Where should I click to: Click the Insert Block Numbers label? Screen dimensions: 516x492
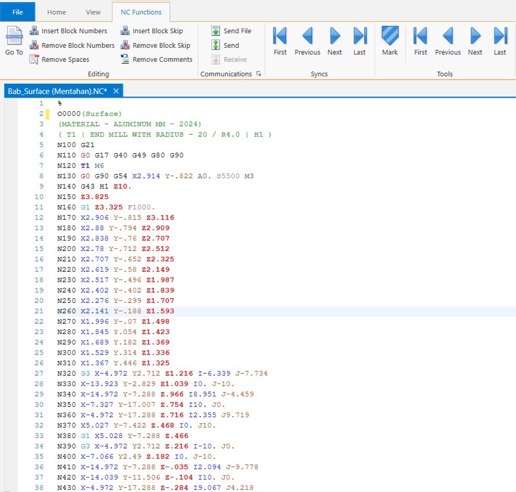pyautogui.click(x=74, y=31)
